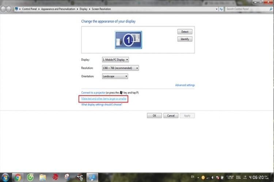Image resolution: width=274 pixels, height=182 pixels.
Task: Click the OK button
Action: 154,115
